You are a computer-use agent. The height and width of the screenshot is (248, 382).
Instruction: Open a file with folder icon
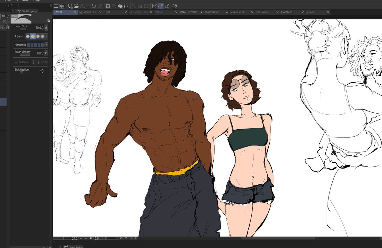click(76, 6)
